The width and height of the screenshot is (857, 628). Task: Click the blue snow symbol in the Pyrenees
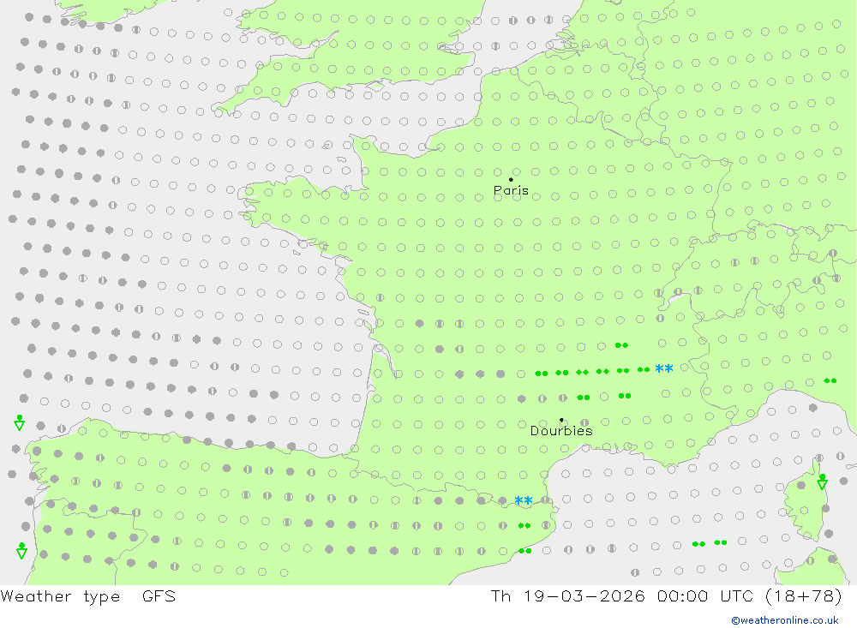point(524,500)
